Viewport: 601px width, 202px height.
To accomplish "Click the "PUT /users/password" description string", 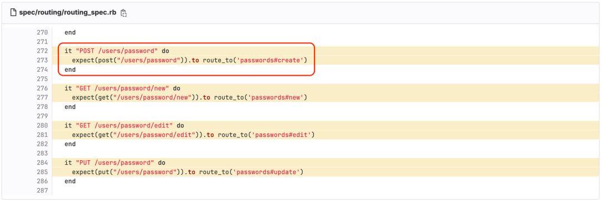I will [x=115, y=162].
